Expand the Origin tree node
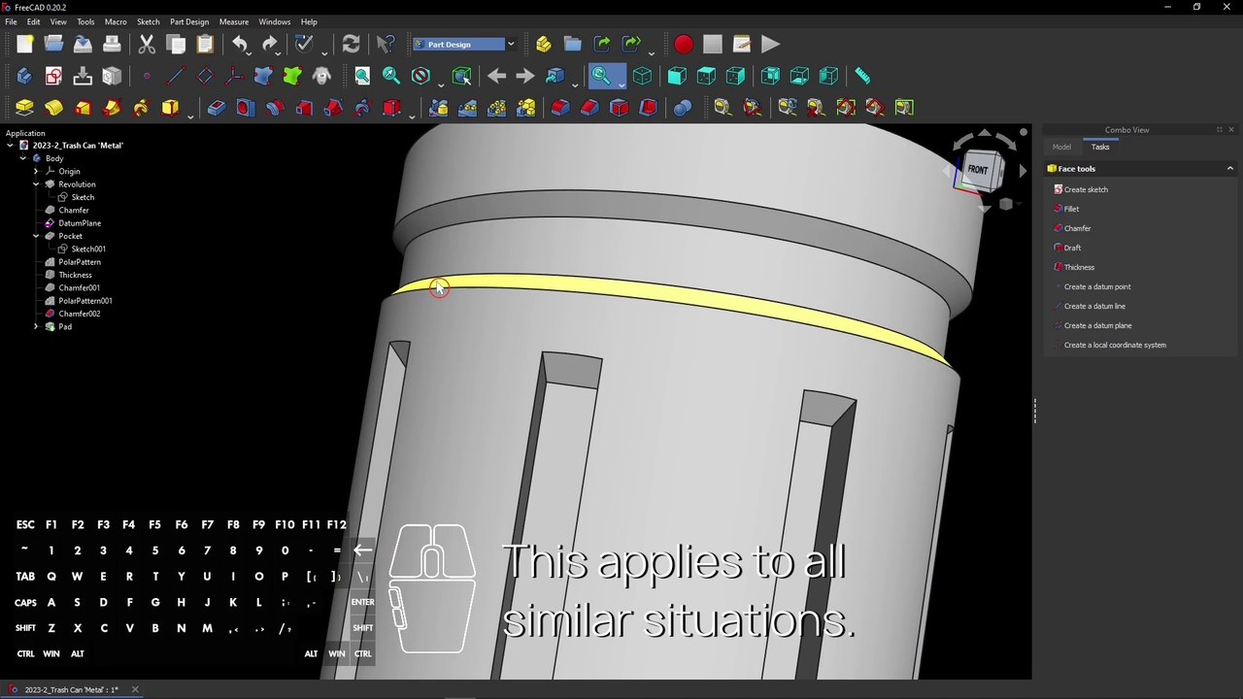The width and height of the screenshot is (1243, 699). coord(36,171)
